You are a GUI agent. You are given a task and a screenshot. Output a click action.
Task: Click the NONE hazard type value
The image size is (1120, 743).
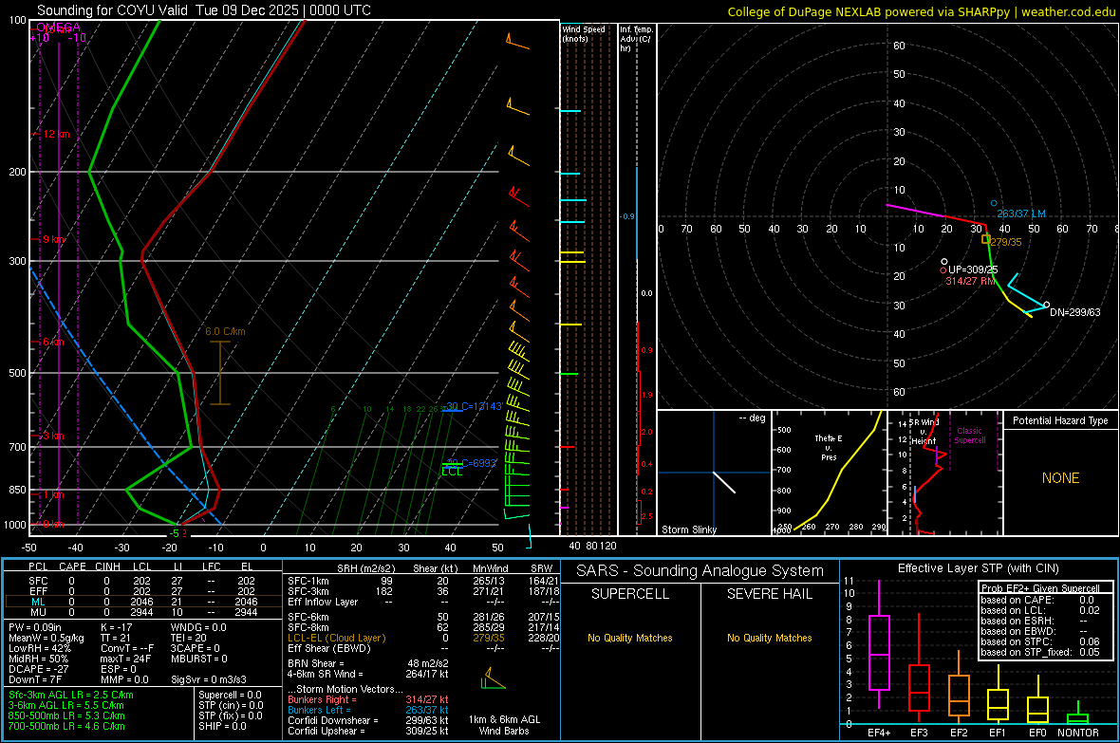[x=1061, y=478]
